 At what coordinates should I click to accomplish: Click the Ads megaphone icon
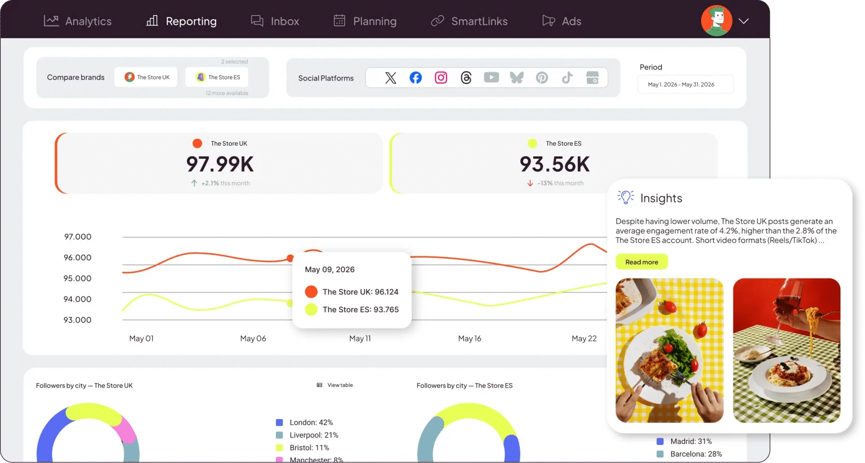(x=549, y=21)
